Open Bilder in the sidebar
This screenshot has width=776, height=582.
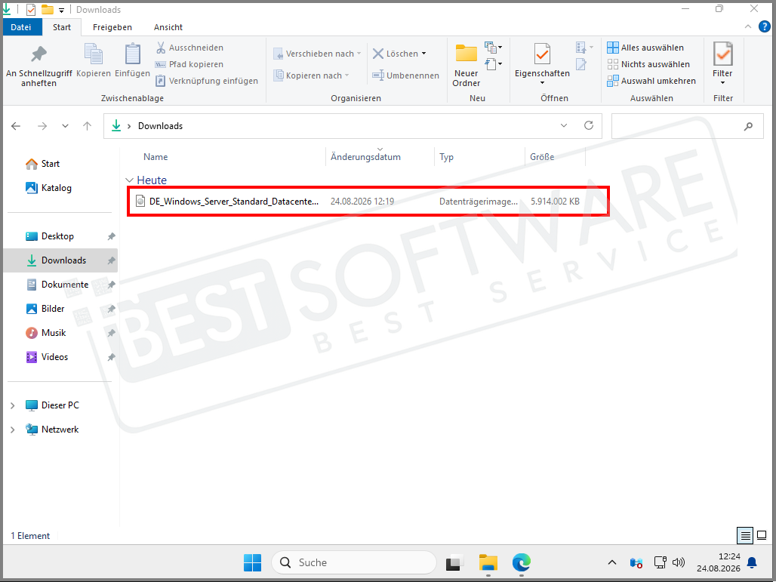45,309
